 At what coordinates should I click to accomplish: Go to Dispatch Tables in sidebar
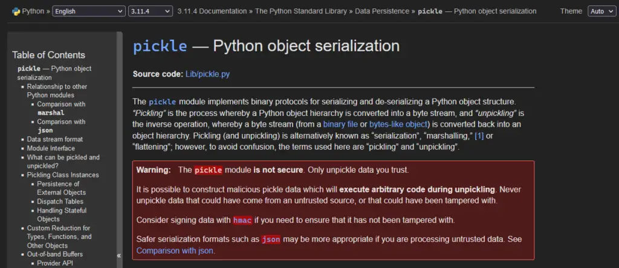[x=60, y=202]
